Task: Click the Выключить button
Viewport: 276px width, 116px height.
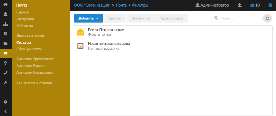Action: 141,18
